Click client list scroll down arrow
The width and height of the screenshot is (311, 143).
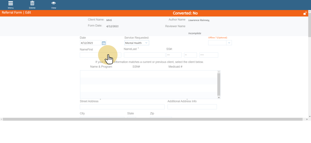tap(219, 97)
